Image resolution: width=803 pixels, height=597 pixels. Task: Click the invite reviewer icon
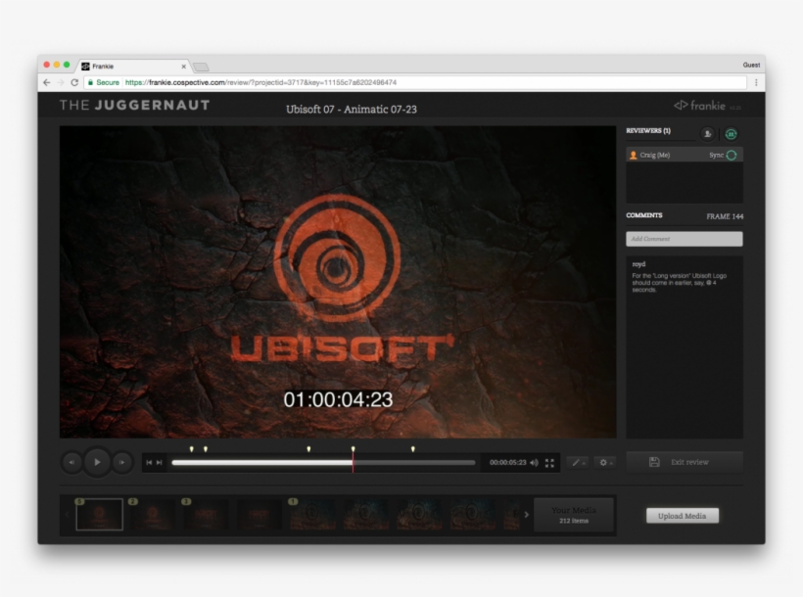[707, 133]
